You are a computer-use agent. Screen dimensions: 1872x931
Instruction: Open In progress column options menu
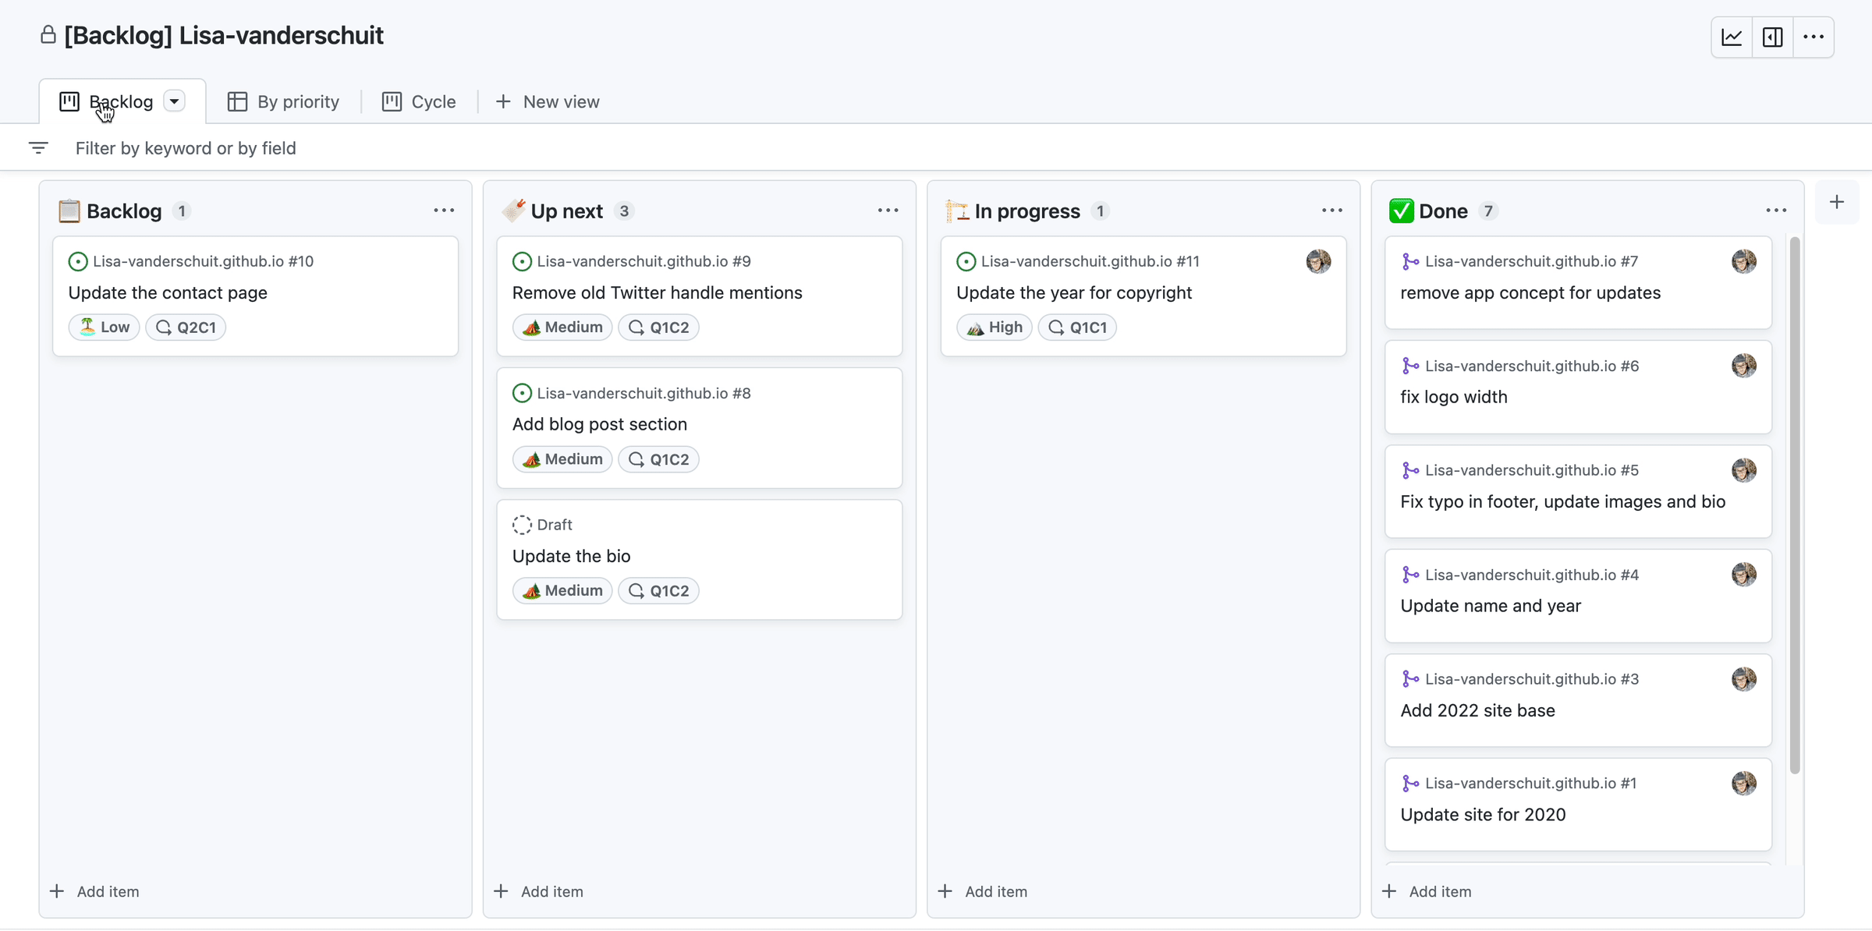(1332, 211)
